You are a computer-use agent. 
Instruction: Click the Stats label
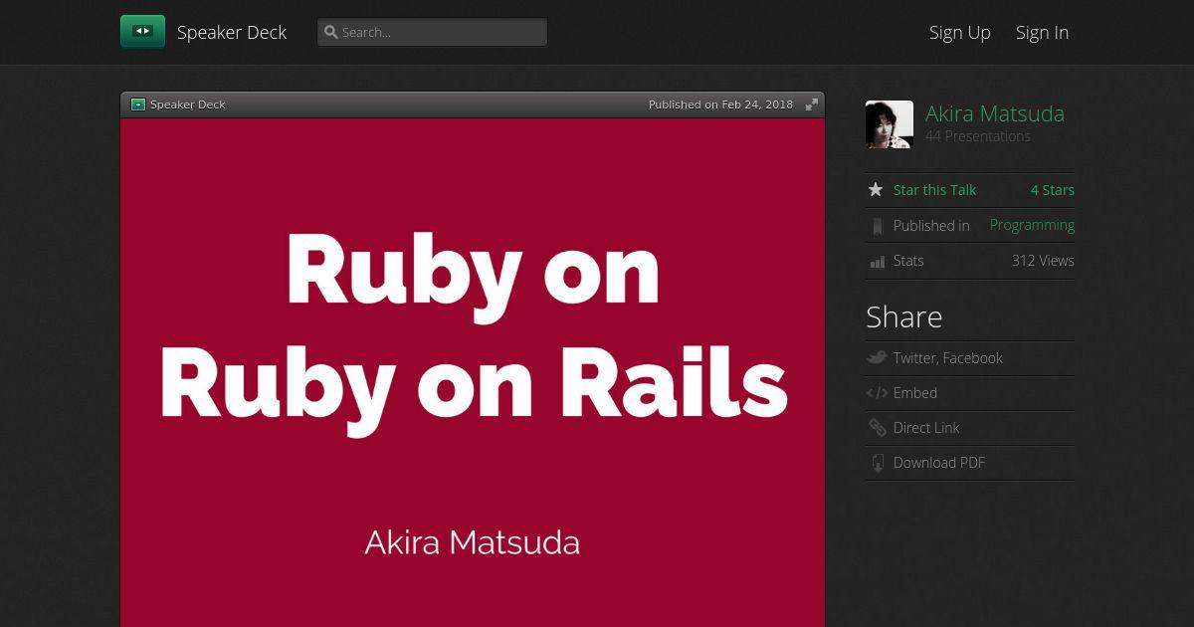coord(908,261)
